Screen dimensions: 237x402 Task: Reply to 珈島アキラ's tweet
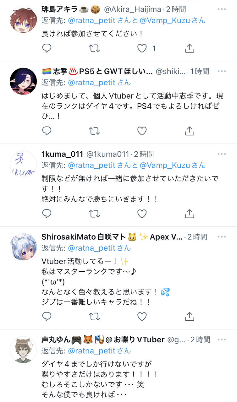(x=47, y=48)
